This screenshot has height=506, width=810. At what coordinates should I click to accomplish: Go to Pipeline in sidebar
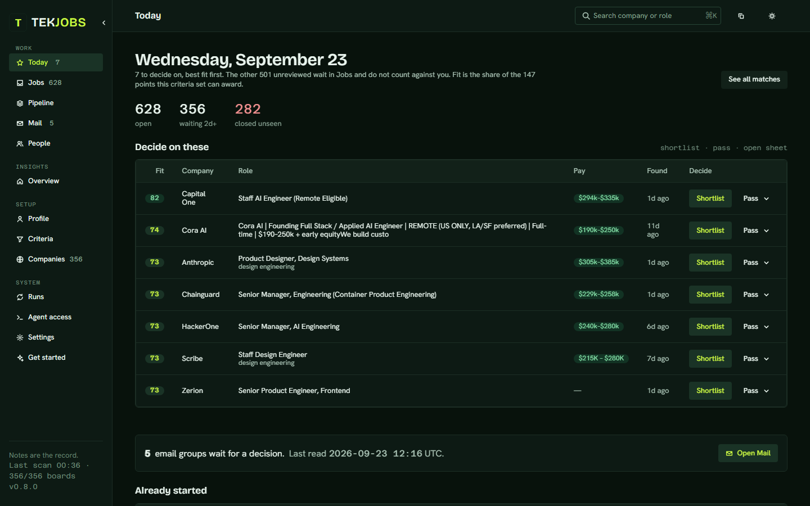tap(56, 103)
